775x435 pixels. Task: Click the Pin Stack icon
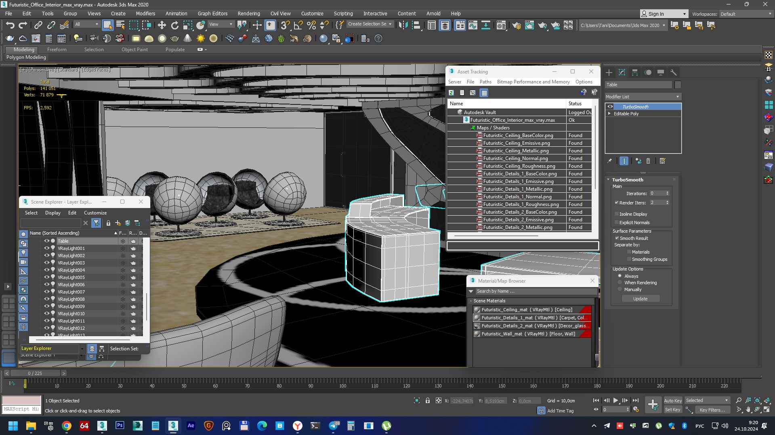pyautogui.click(x=609, y=161)
